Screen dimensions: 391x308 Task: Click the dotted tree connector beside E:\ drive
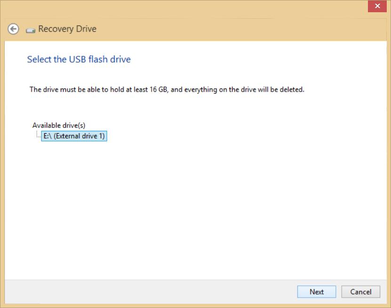click(x=38, y=134)
